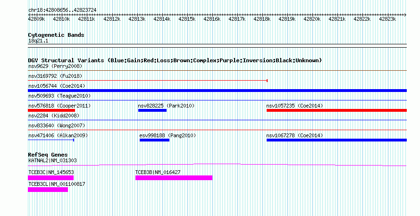The height and width of the screenshot is (216, 420).
Task: Click the 42813k ruler tick label
Action: [x=137, y=19]
